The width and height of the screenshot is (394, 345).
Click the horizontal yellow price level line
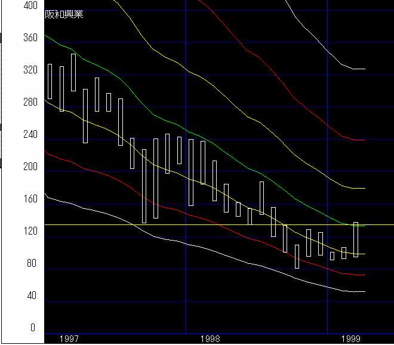click(119, 225)
